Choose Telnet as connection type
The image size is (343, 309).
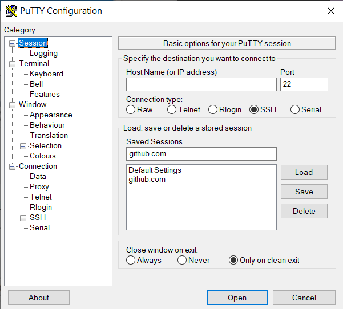point(172,109)
